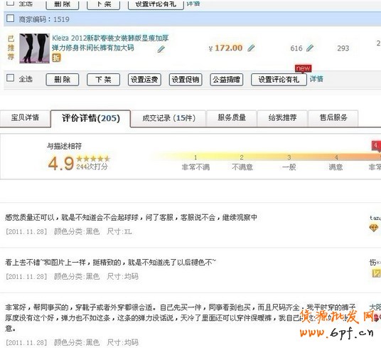
Task: Open the 服务质量 tab
Action: tap(232, 118)
